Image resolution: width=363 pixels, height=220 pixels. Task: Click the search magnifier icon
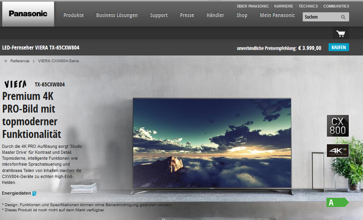tap(343, 17)
